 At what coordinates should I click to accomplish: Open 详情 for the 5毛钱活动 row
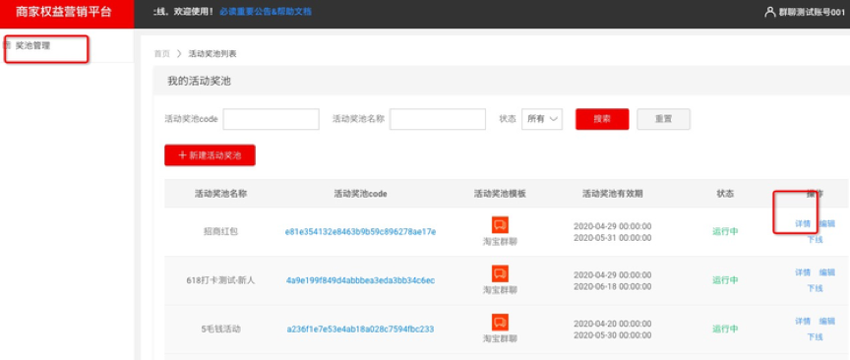point(803,321)
